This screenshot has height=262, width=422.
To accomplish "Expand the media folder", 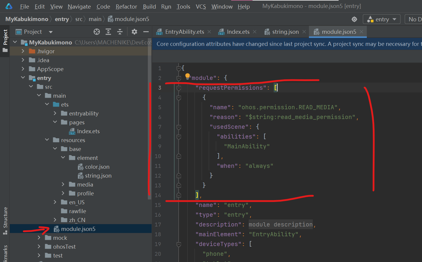I will [63, 184].
